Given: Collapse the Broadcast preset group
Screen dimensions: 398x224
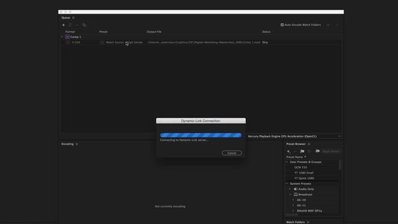Looking at the screenshot, I should click(x=290, y=195).
